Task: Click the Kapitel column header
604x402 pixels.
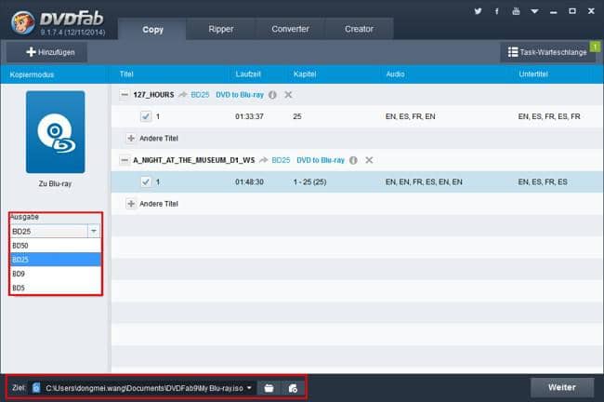Action: click(305, 74)
